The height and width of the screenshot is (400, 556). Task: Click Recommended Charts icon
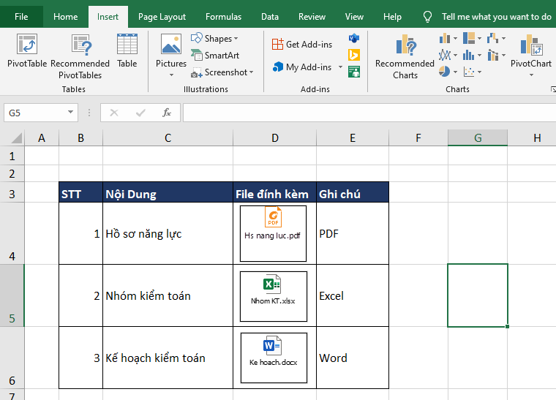(405, 45)
